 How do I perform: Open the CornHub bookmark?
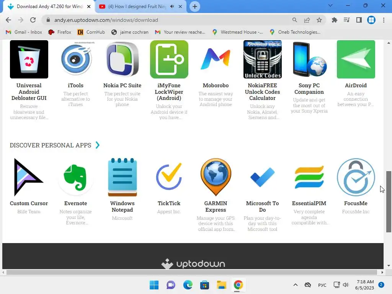pos(91,32)
